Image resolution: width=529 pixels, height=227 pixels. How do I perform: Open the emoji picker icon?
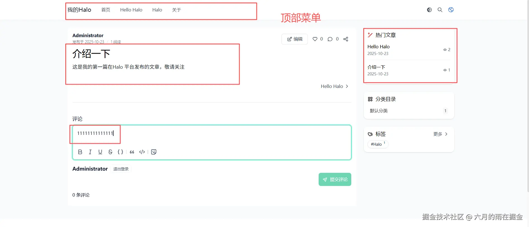(x=154, y=152)
